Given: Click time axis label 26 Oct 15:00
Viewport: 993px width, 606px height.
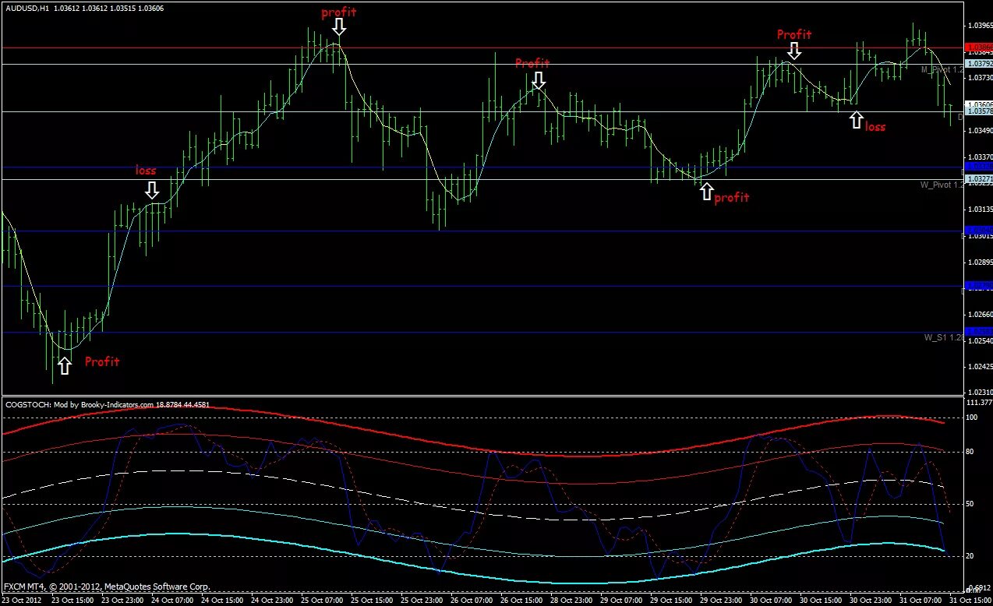Looking at the screenshot, I should (x=522, y=601).
